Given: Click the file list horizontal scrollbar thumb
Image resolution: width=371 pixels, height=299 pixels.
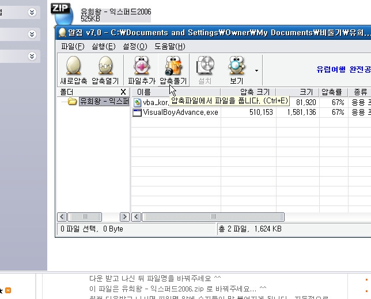Looking at the screenshot, I should [x=213, y=216].
